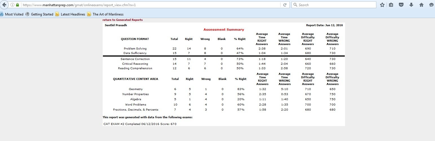
Task: Bookmark this page with the star icon
Action: click(x=382, y=5)
